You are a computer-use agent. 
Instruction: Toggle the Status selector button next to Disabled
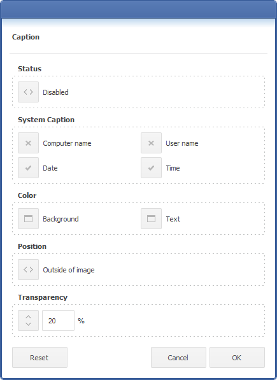coord(28,92)
